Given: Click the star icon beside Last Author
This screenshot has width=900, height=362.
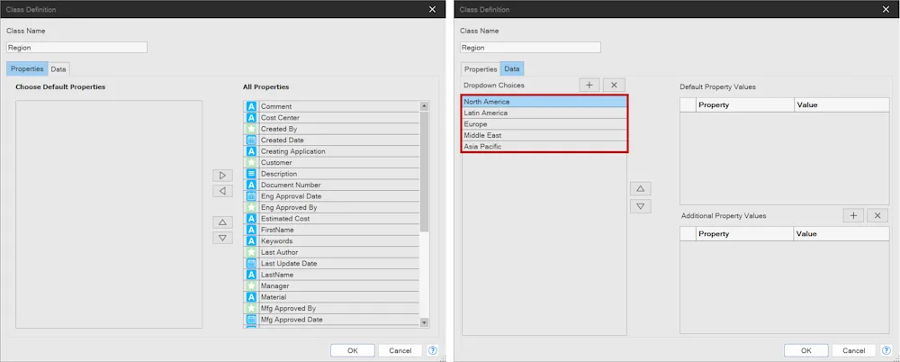Looking at the screenshot, I should [251, 252].
